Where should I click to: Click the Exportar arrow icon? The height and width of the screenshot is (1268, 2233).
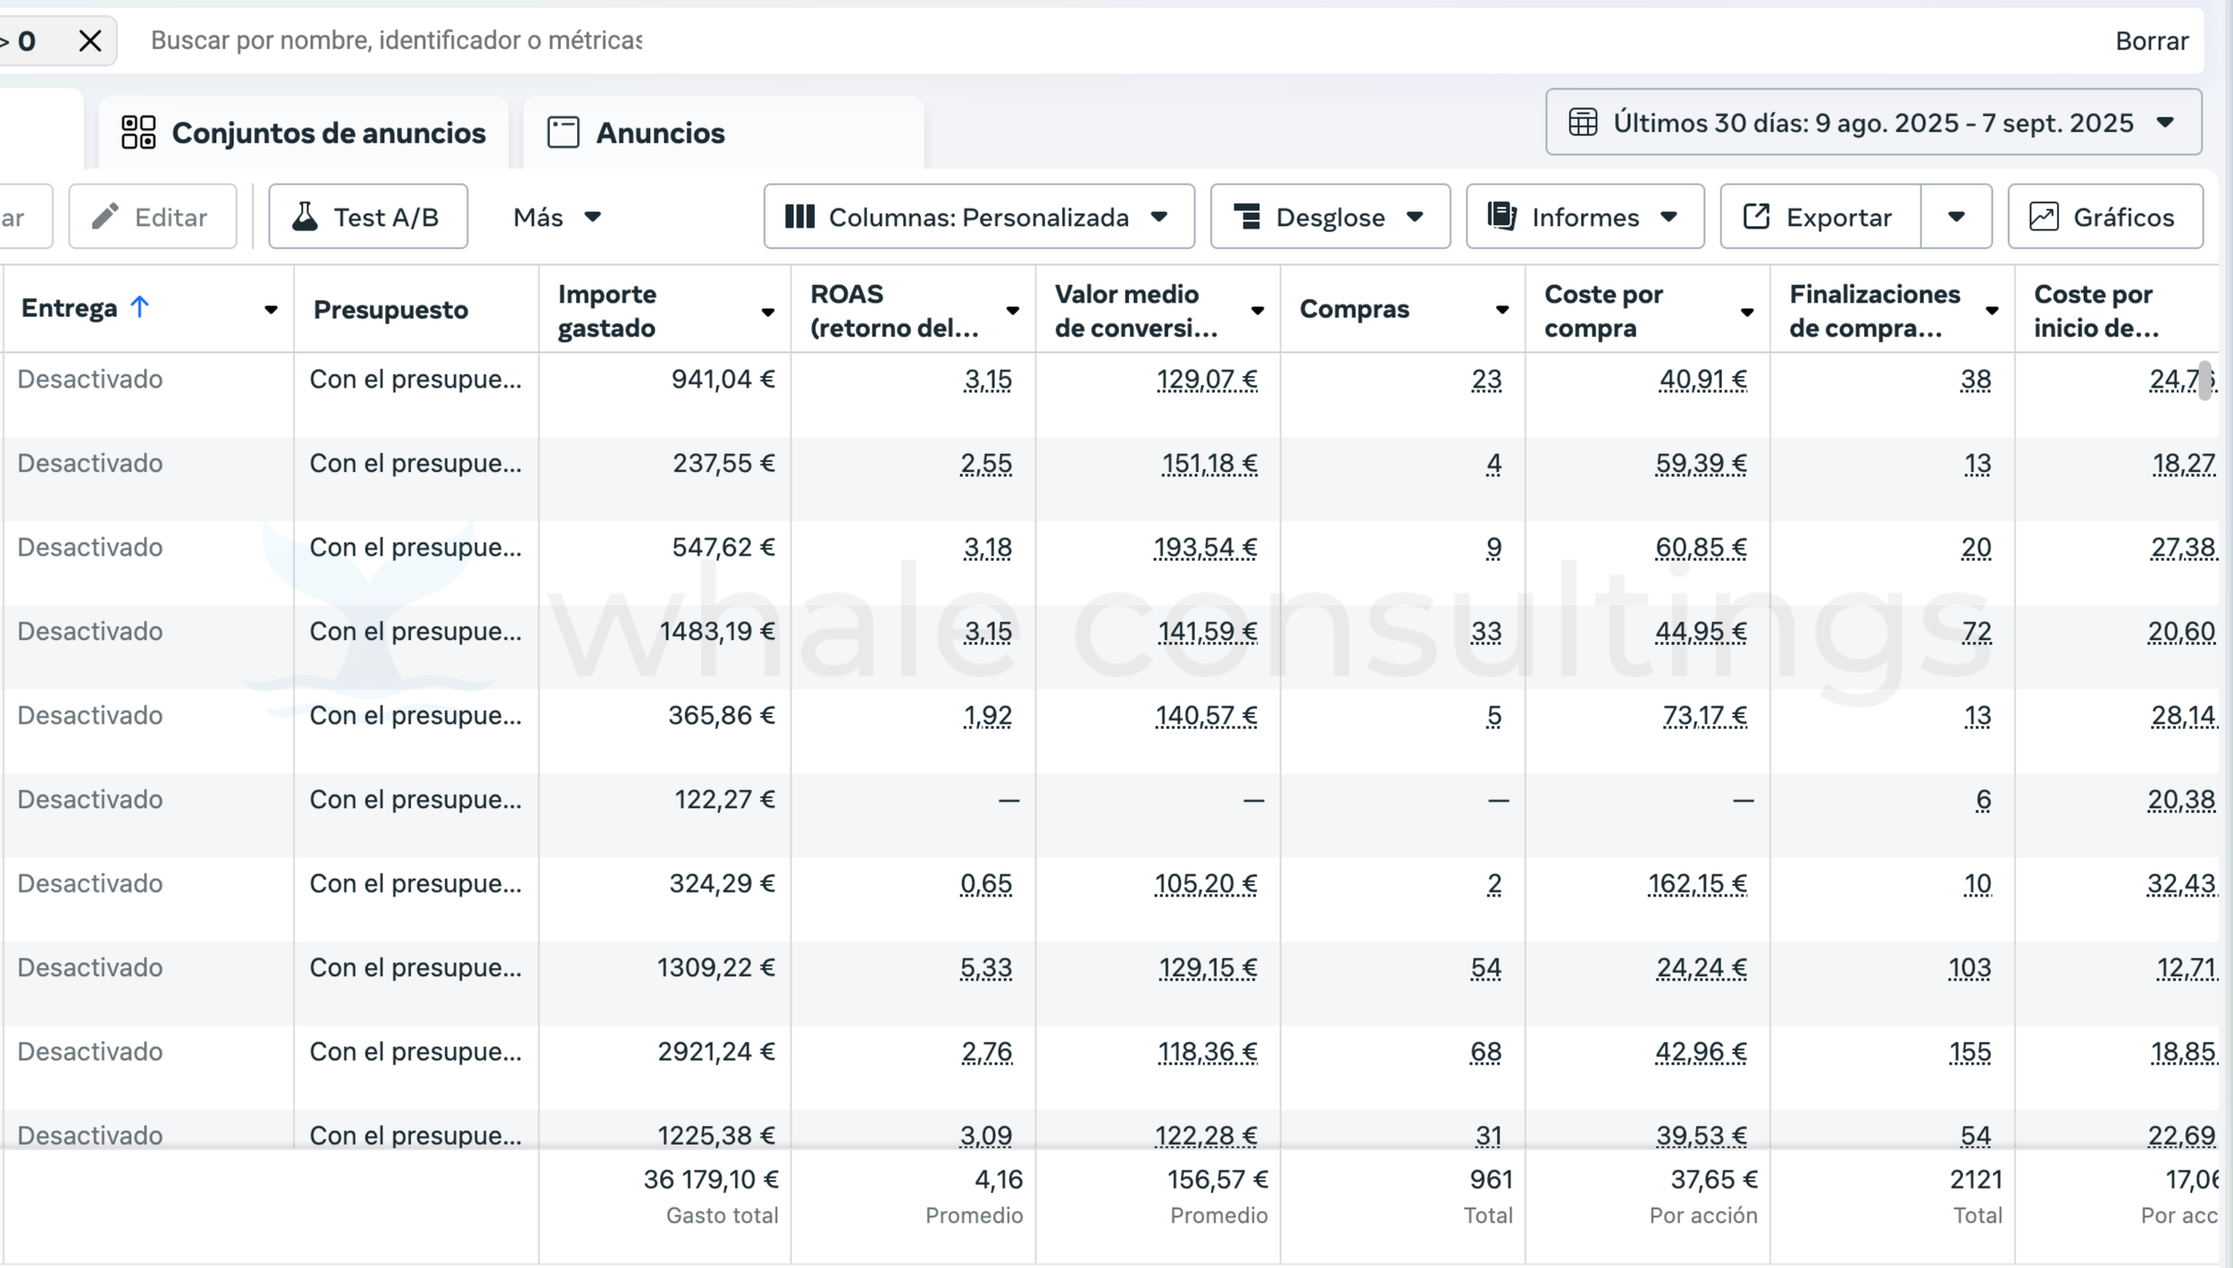1756,217
